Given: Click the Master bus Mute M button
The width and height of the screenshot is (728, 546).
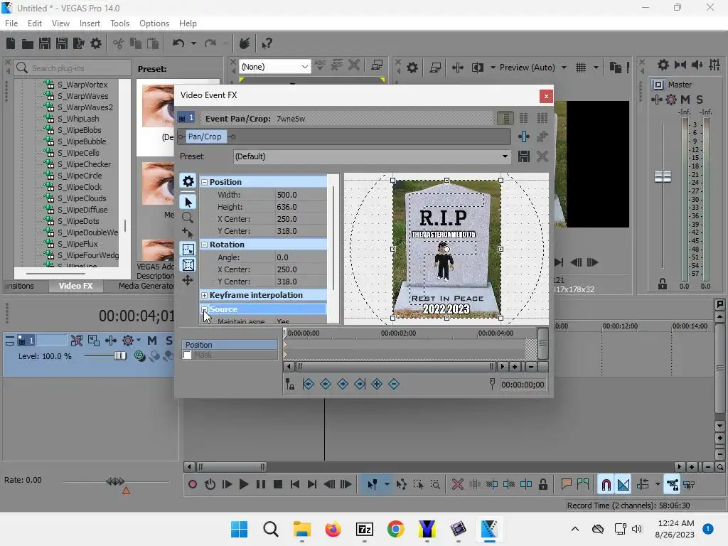Looking at the screenshot, I should pos(685,100).
